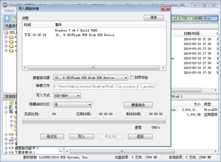Open the 硬盘驱动器 drive dropdown
The image size is (221, 162).
91,78
